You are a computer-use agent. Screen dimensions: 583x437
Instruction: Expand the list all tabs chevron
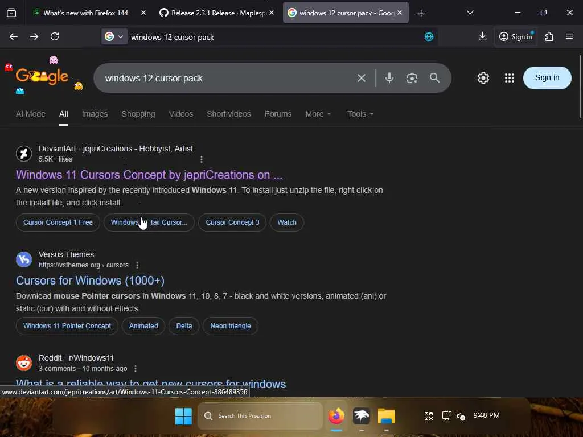[x=470, y=13]
